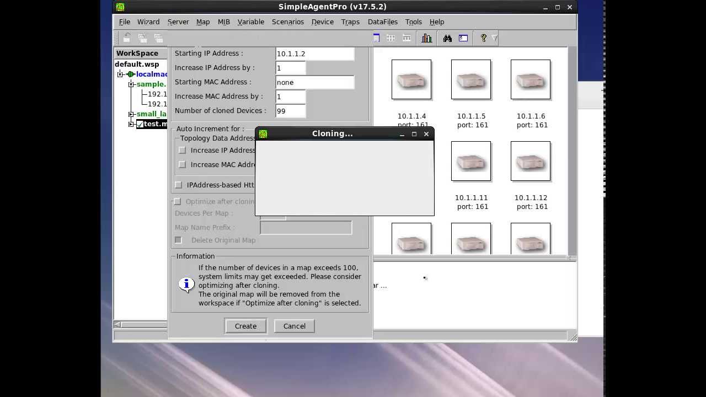
Task: Toggle IPAddress-based Http checkbox
Action: click(178, 185)
